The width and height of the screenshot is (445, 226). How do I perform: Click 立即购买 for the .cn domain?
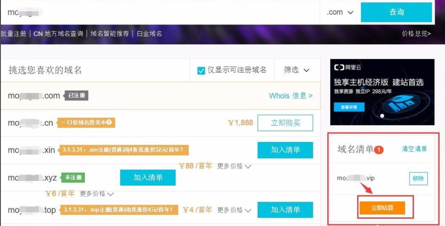(285, 123)
